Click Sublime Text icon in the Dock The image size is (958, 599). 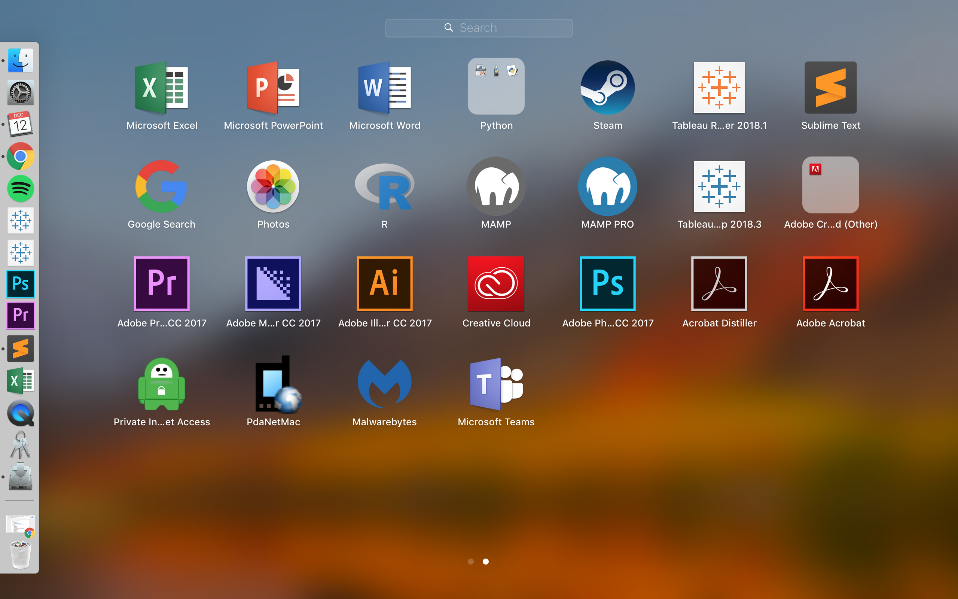click(x=21, y=349)
